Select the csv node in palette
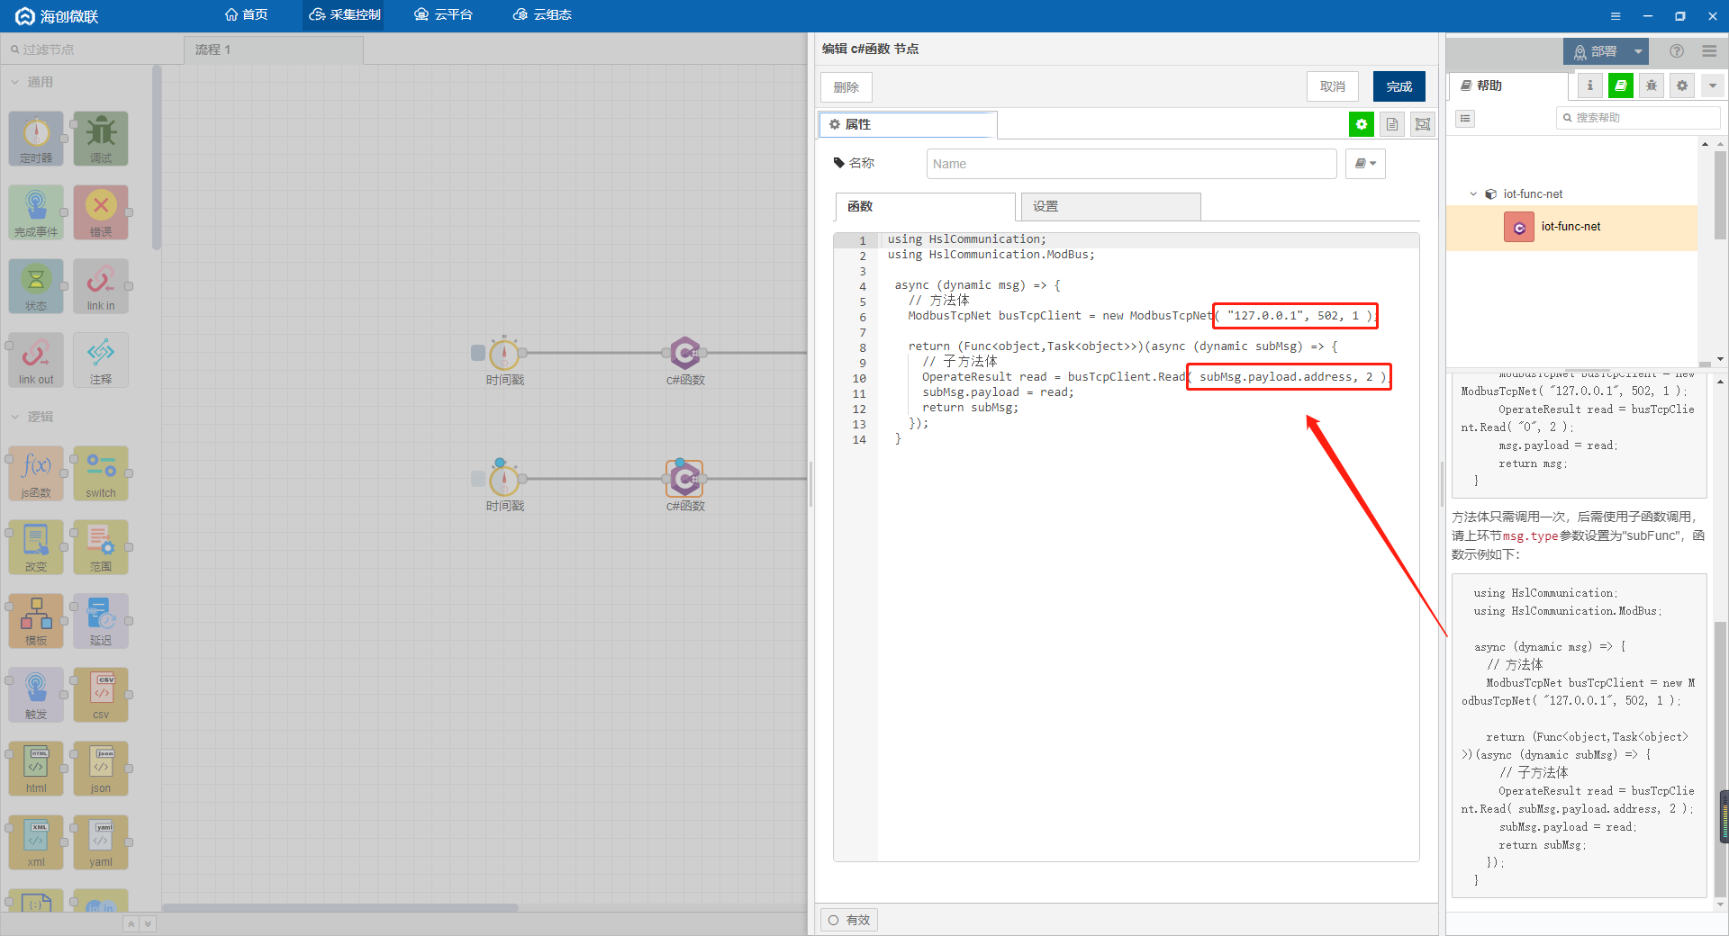This screenshot has width=1729, height=936. 101,695
